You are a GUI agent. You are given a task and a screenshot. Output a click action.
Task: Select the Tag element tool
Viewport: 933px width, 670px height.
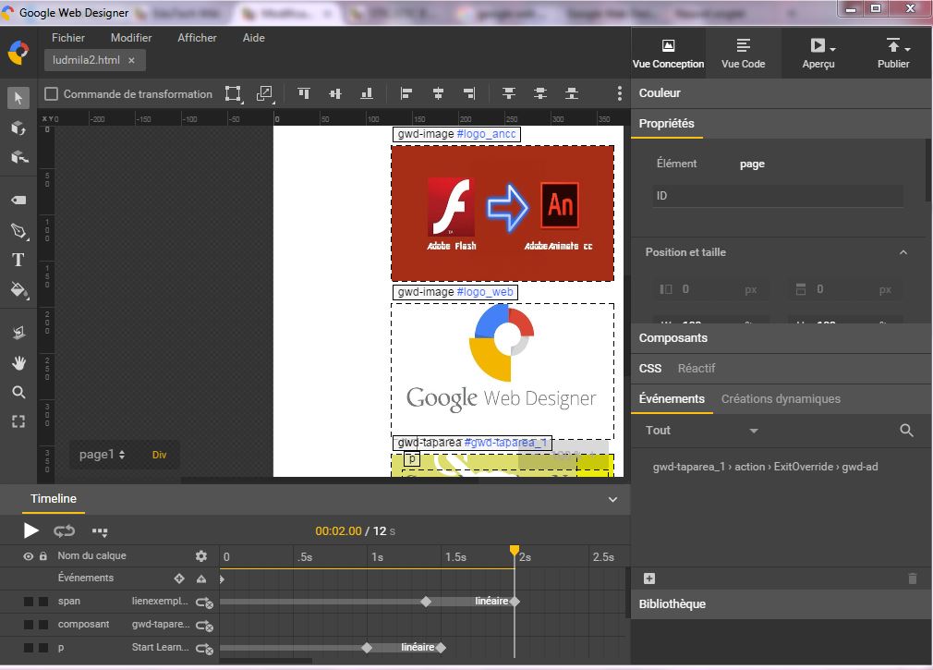[x=18, y=200]
